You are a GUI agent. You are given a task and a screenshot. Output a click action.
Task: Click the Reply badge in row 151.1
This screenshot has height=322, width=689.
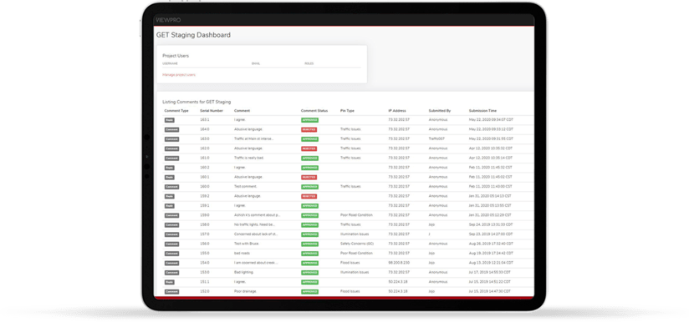pyautogui.click(x=169, y=282)
